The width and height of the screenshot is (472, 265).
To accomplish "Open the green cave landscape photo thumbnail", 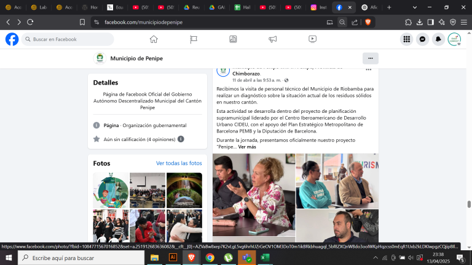I will point(184,190).
